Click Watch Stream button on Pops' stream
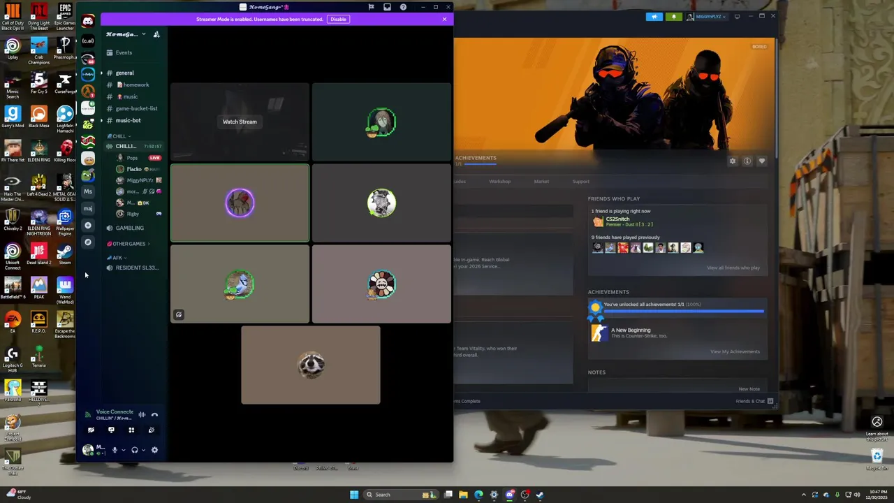Viewport: 894px width, 503px height. coord(240,122)
